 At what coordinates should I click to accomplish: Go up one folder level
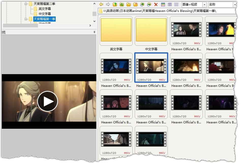pyautogui.click(x=115, y=5)
